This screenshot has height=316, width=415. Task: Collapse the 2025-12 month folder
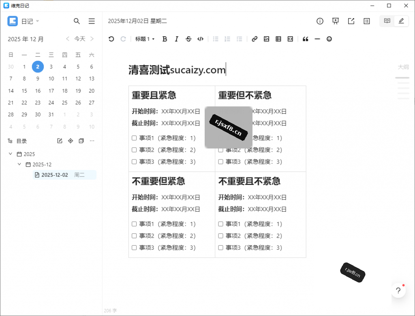[19, 164]
